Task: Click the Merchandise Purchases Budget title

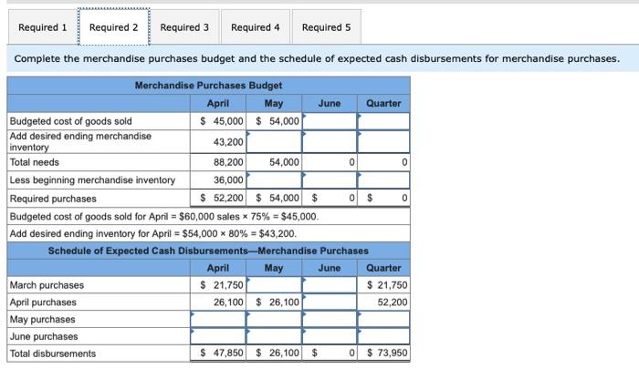Action: pyautogui.click(x=208, y=86)
